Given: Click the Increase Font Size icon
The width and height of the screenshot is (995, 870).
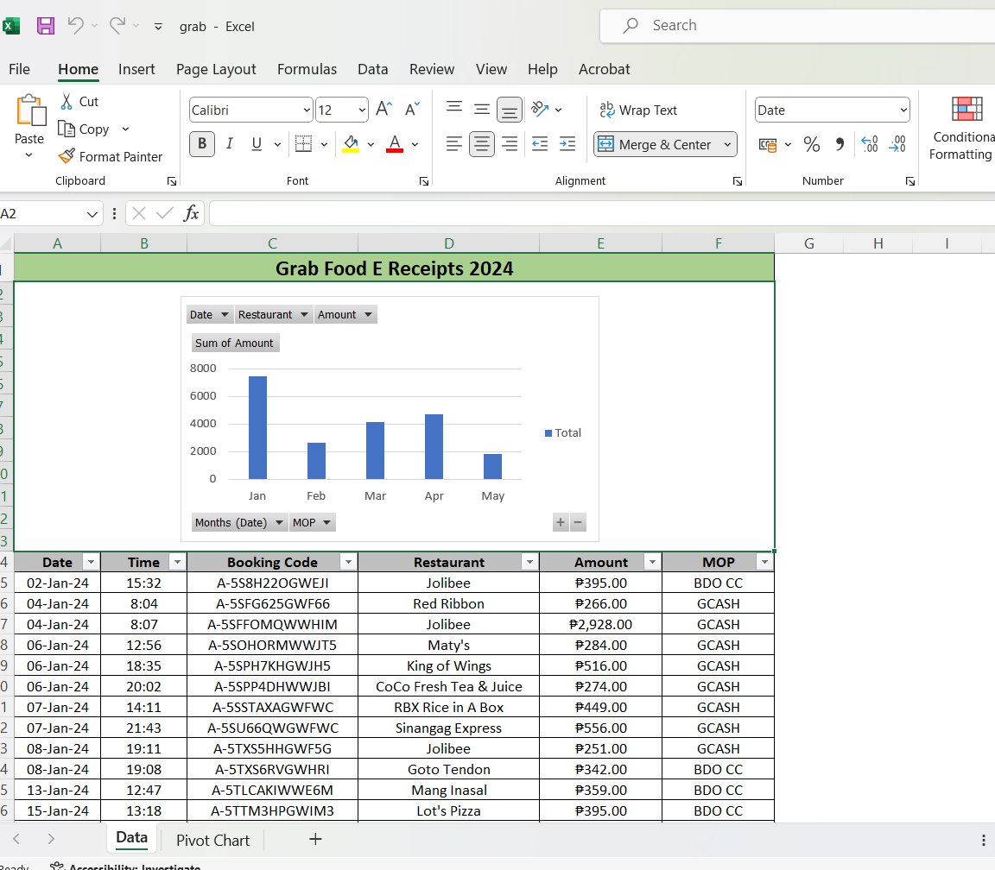Looking at the screenshot, I should coord(384,110).
